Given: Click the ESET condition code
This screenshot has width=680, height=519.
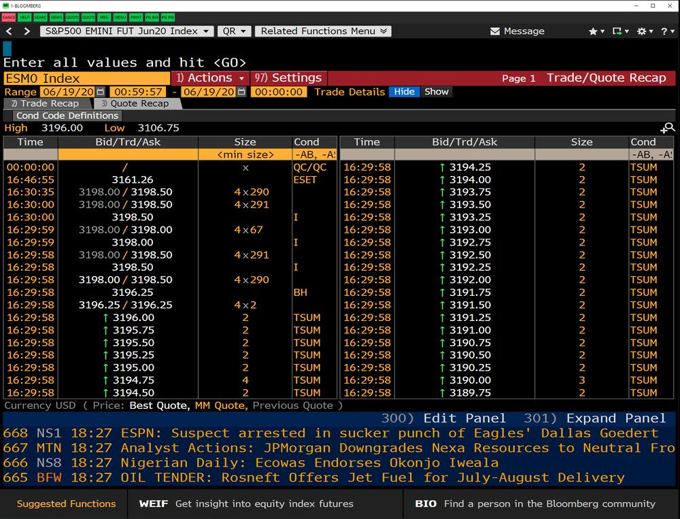Looking at the screenshot, I should point(305,180).
